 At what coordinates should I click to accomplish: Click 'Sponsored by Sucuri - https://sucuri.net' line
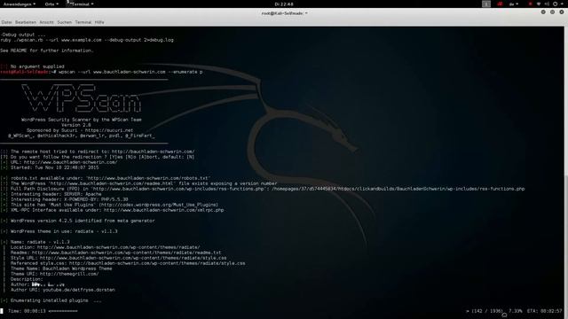(x=80, y=130)
